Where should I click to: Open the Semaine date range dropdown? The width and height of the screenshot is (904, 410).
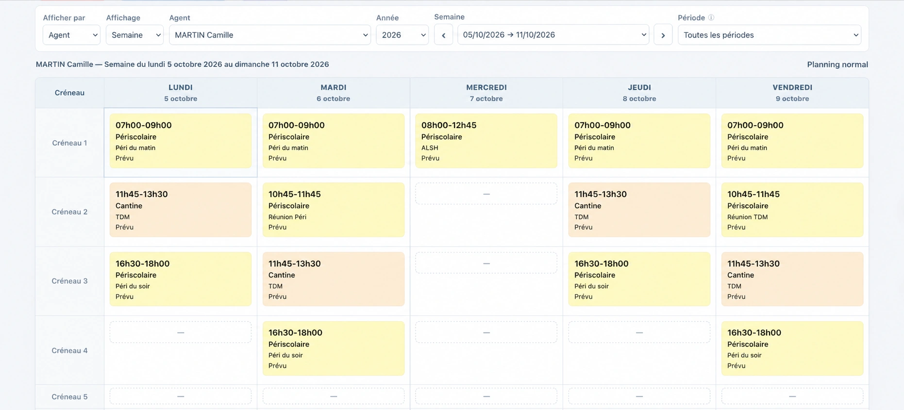(553, 35)
